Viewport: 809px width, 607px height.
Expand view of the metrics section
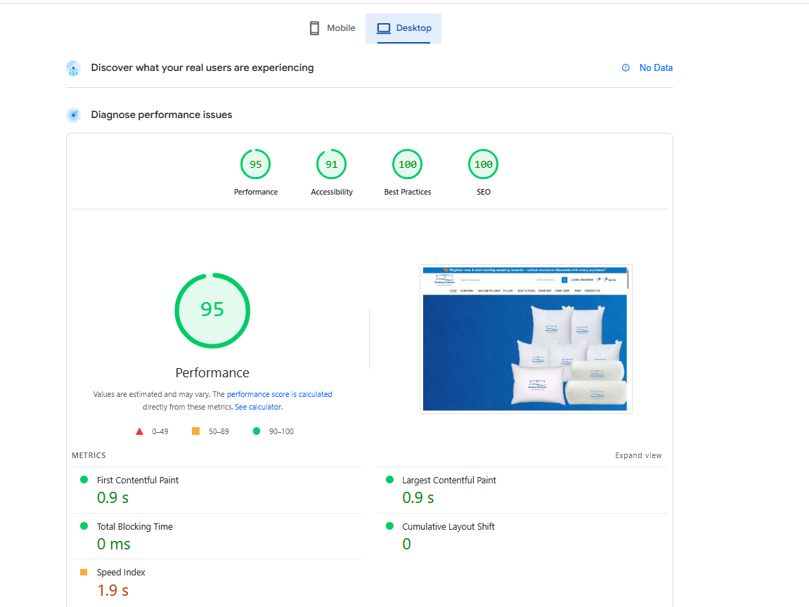[x=638, y=455]
